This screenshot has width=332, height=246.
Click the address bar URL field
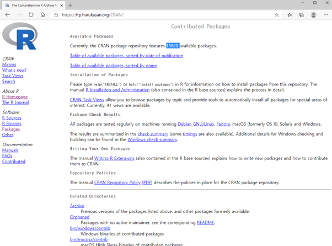(x=165, y=15)
